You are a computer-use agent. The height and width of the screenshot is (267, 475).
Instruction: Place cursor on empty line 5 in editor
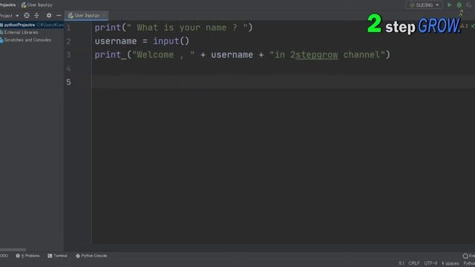tap(284, 82)
